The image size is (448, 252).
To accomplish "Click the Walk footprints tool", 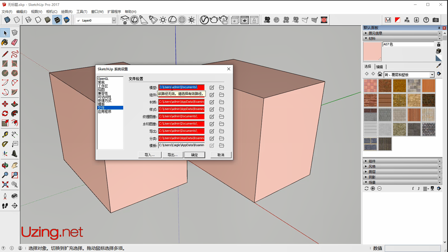I will coord(5,206).
